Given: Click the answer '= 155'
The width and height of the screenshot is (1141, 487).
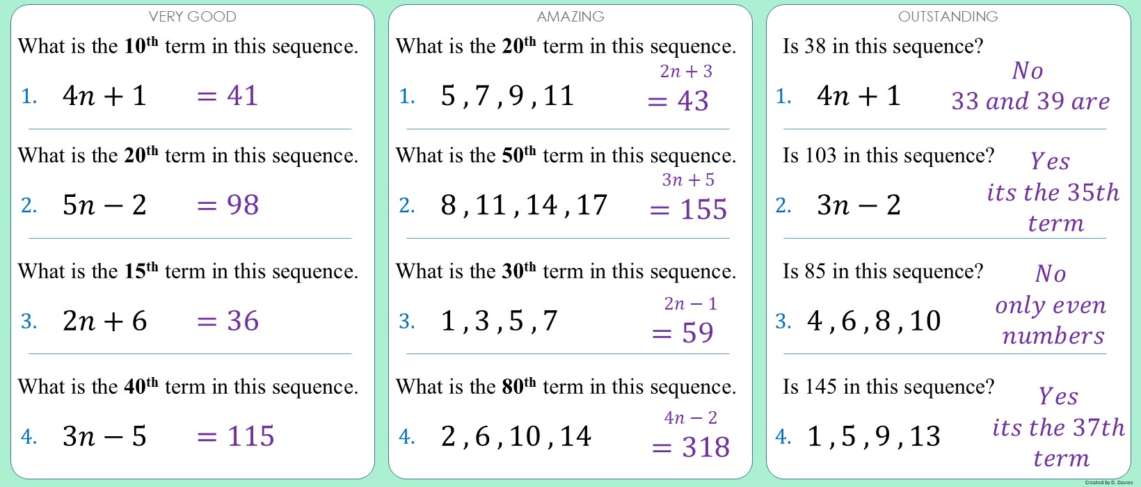Looking at the screenshot, I should tap(688, 209).
